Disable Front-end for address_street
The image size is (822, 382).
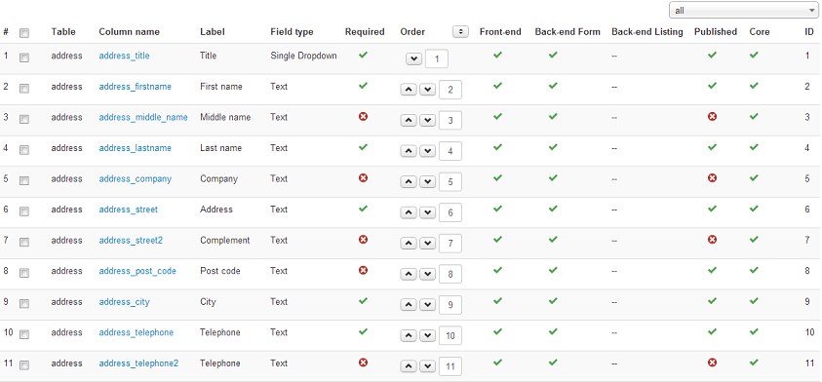(497, 209)
